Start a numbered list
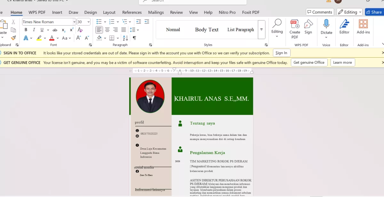The image size is (384, 197). coord(112,22)
